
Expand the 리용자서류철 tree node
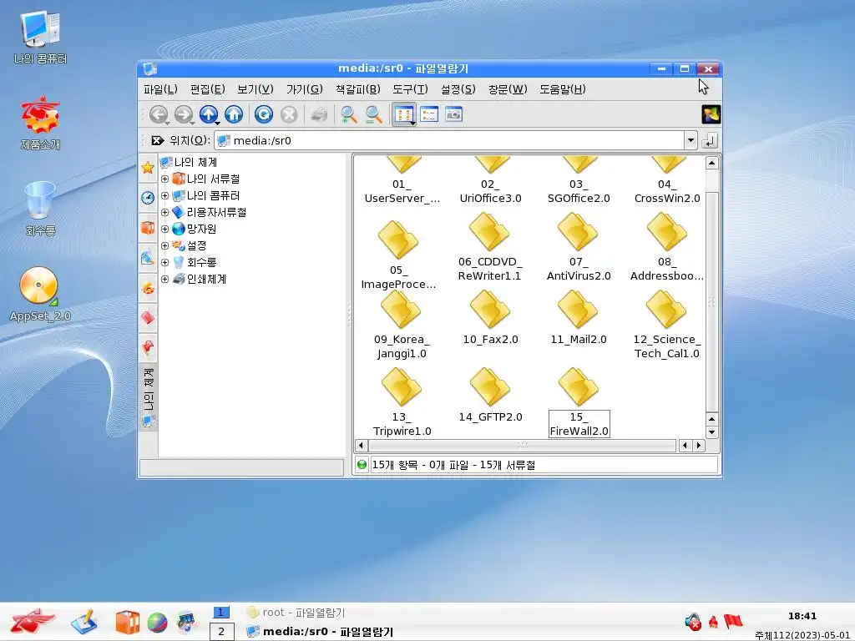click(x=164, y=213)
